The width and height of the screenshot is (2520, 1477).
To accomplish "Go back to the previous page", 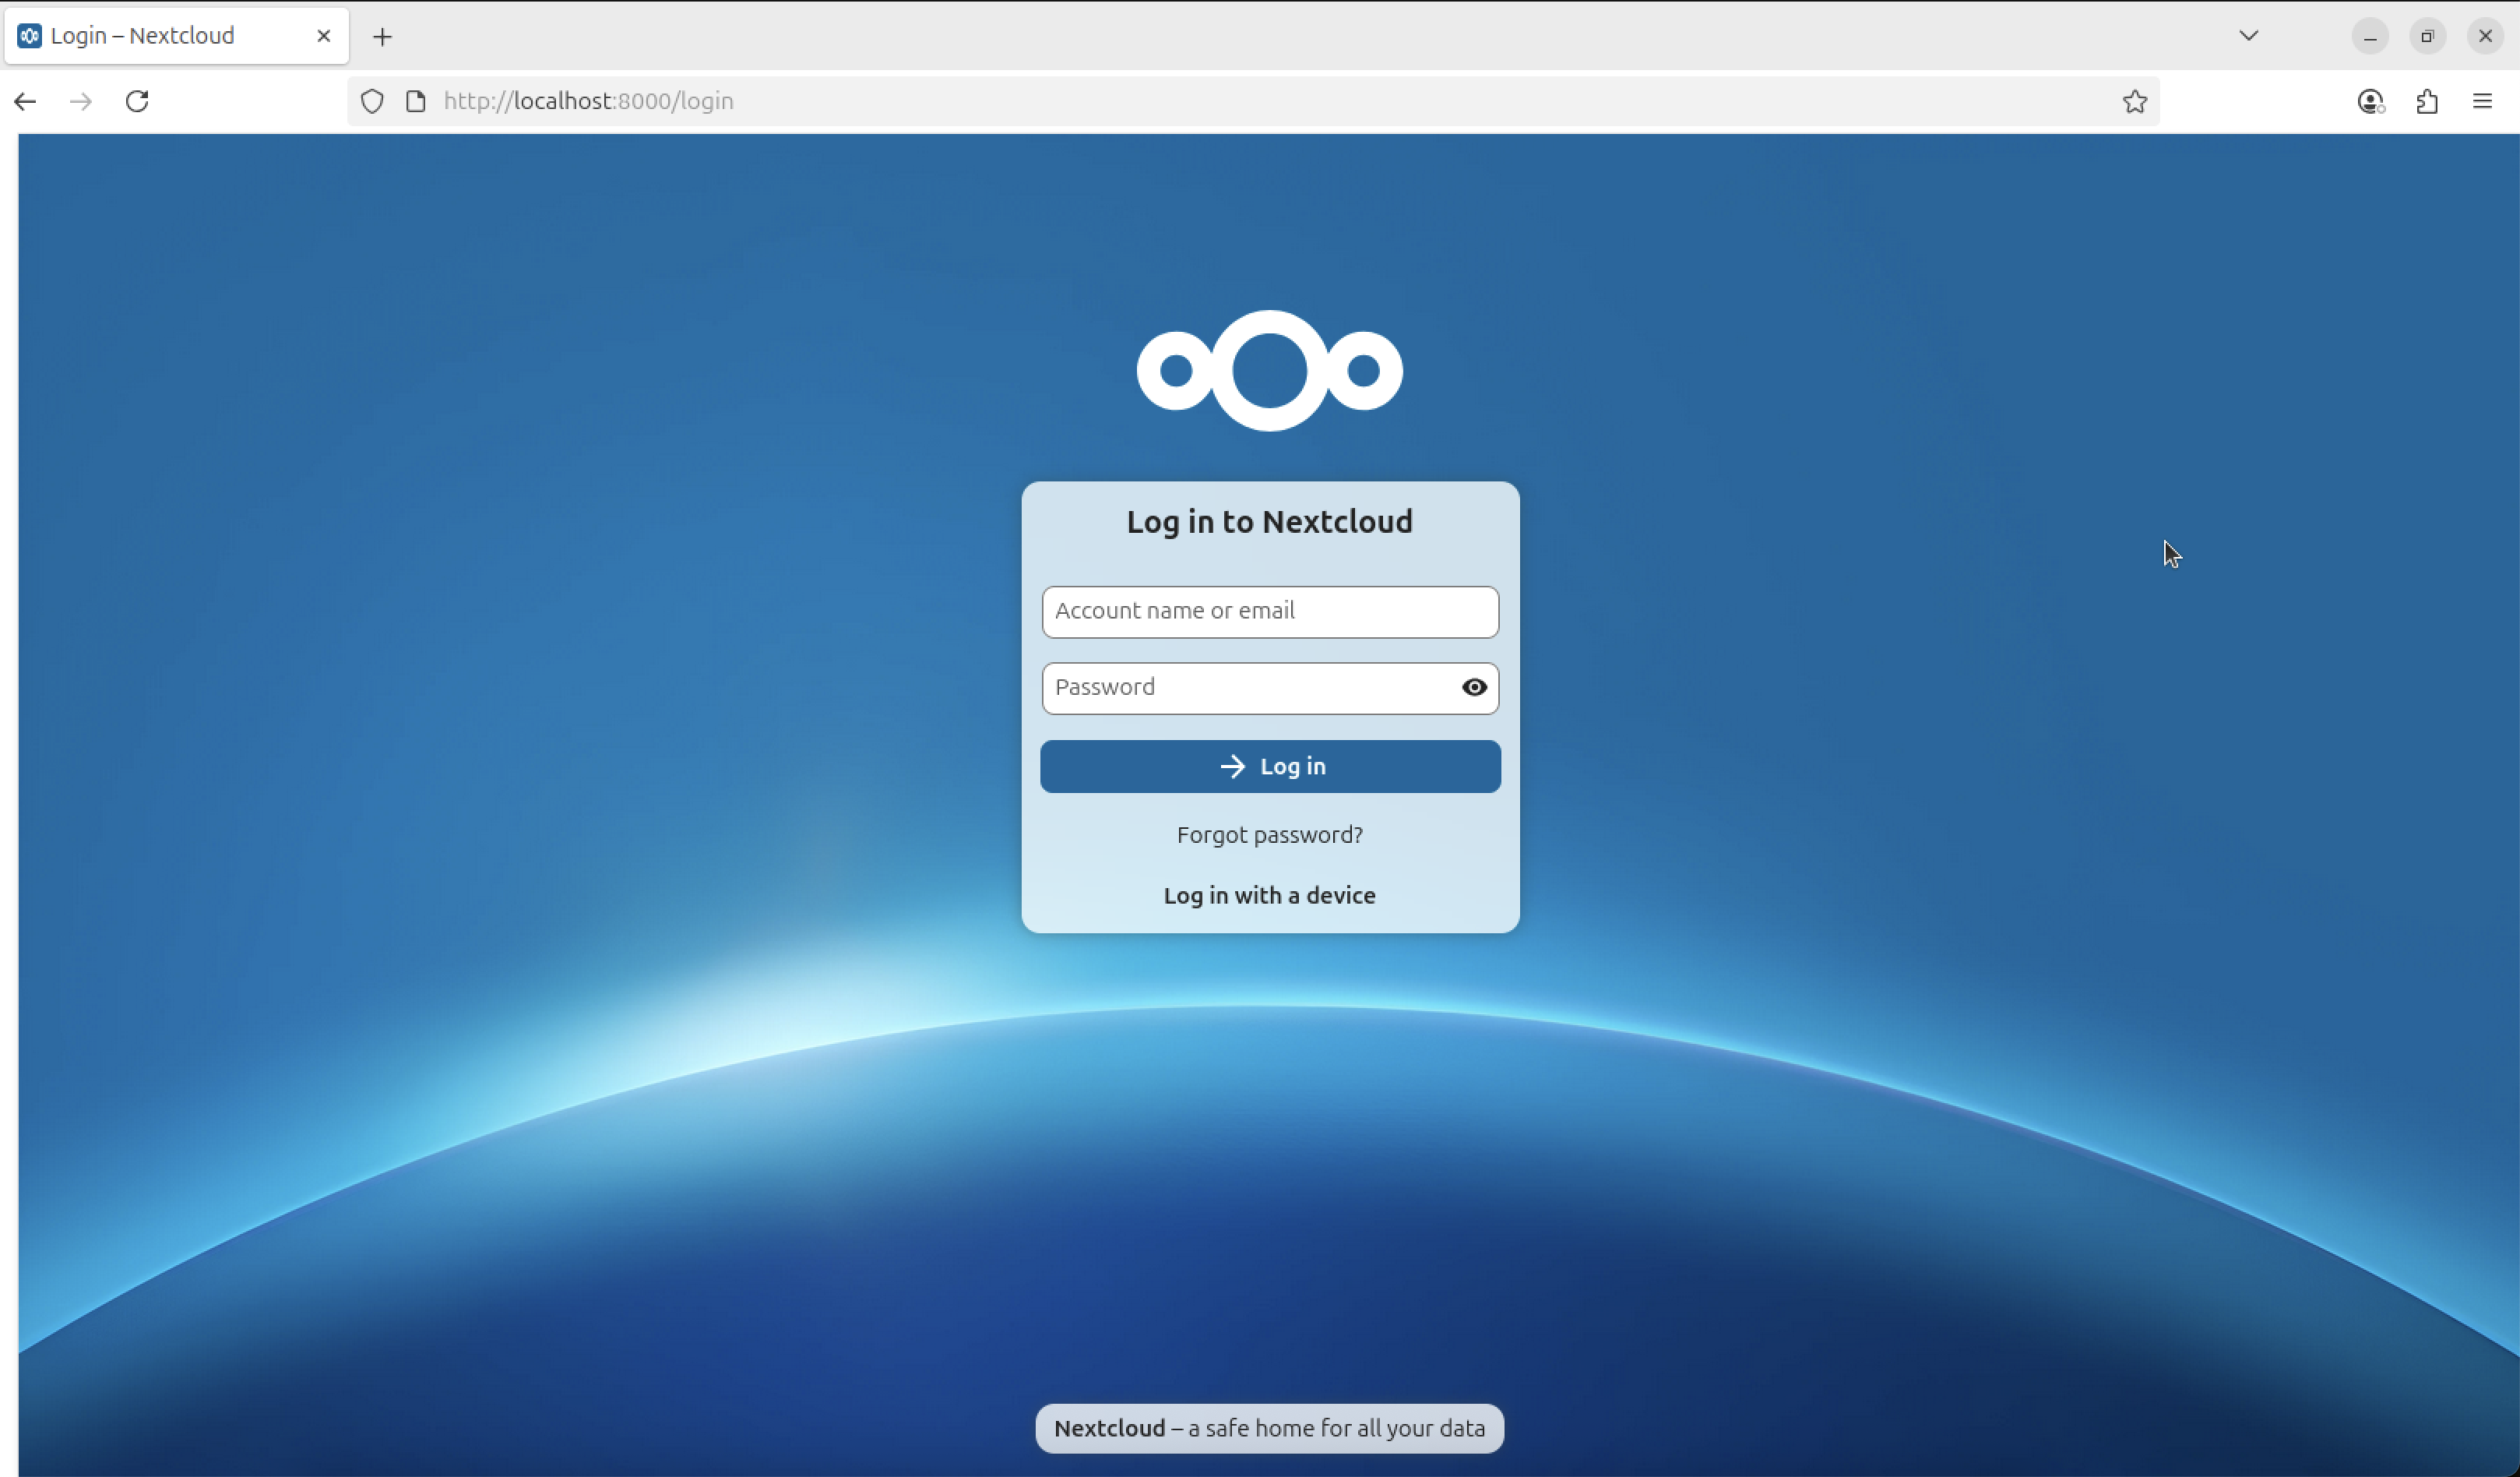I will click(26, 101).
